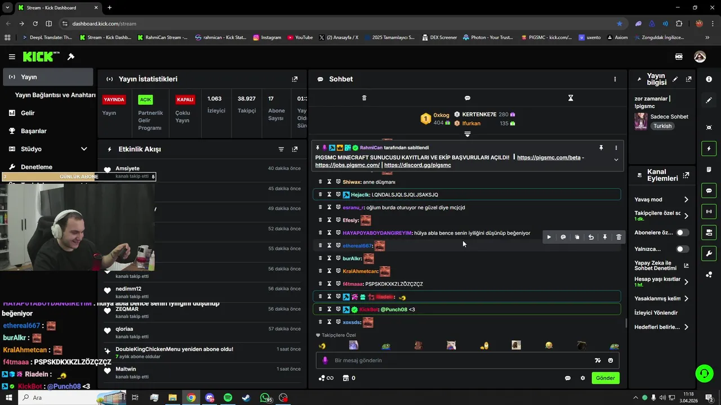Open the jobs.pigsmc.com link
721x405 pixels.
coord(348,165)
